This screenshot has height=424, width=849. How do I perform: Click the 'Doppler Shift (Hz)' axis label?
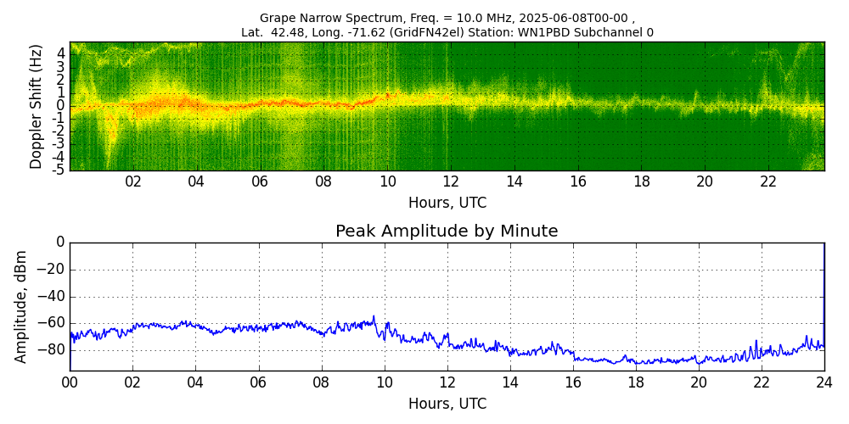point(37,106)
